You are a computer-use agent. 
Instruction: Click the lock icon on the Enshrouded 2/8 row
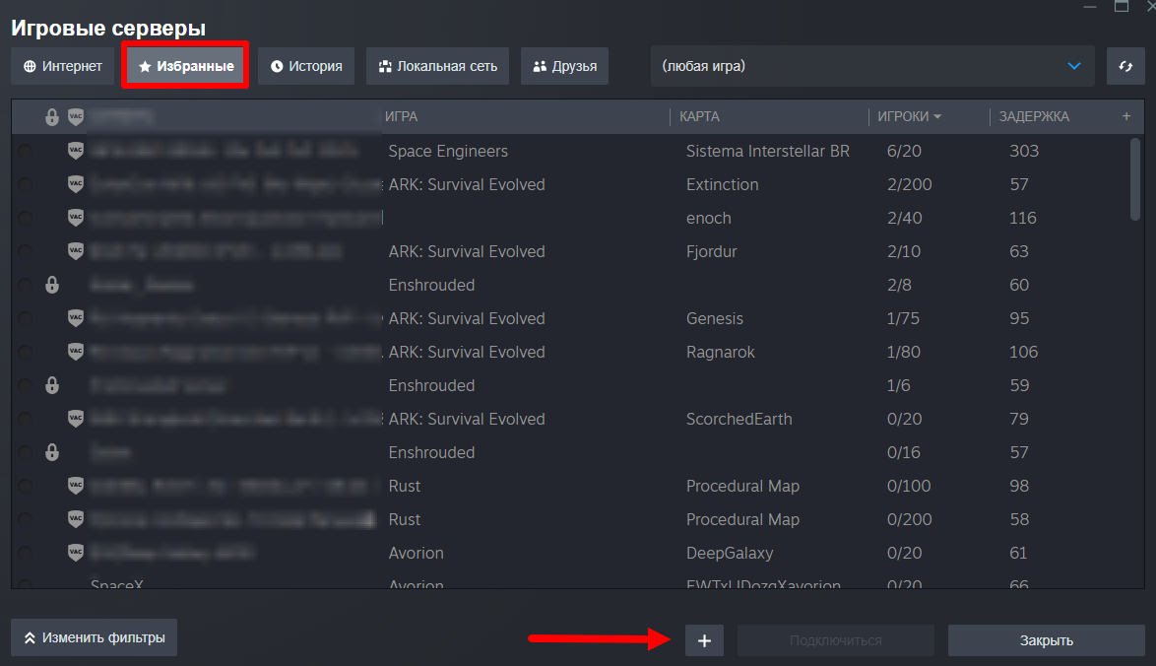point(51,285)
